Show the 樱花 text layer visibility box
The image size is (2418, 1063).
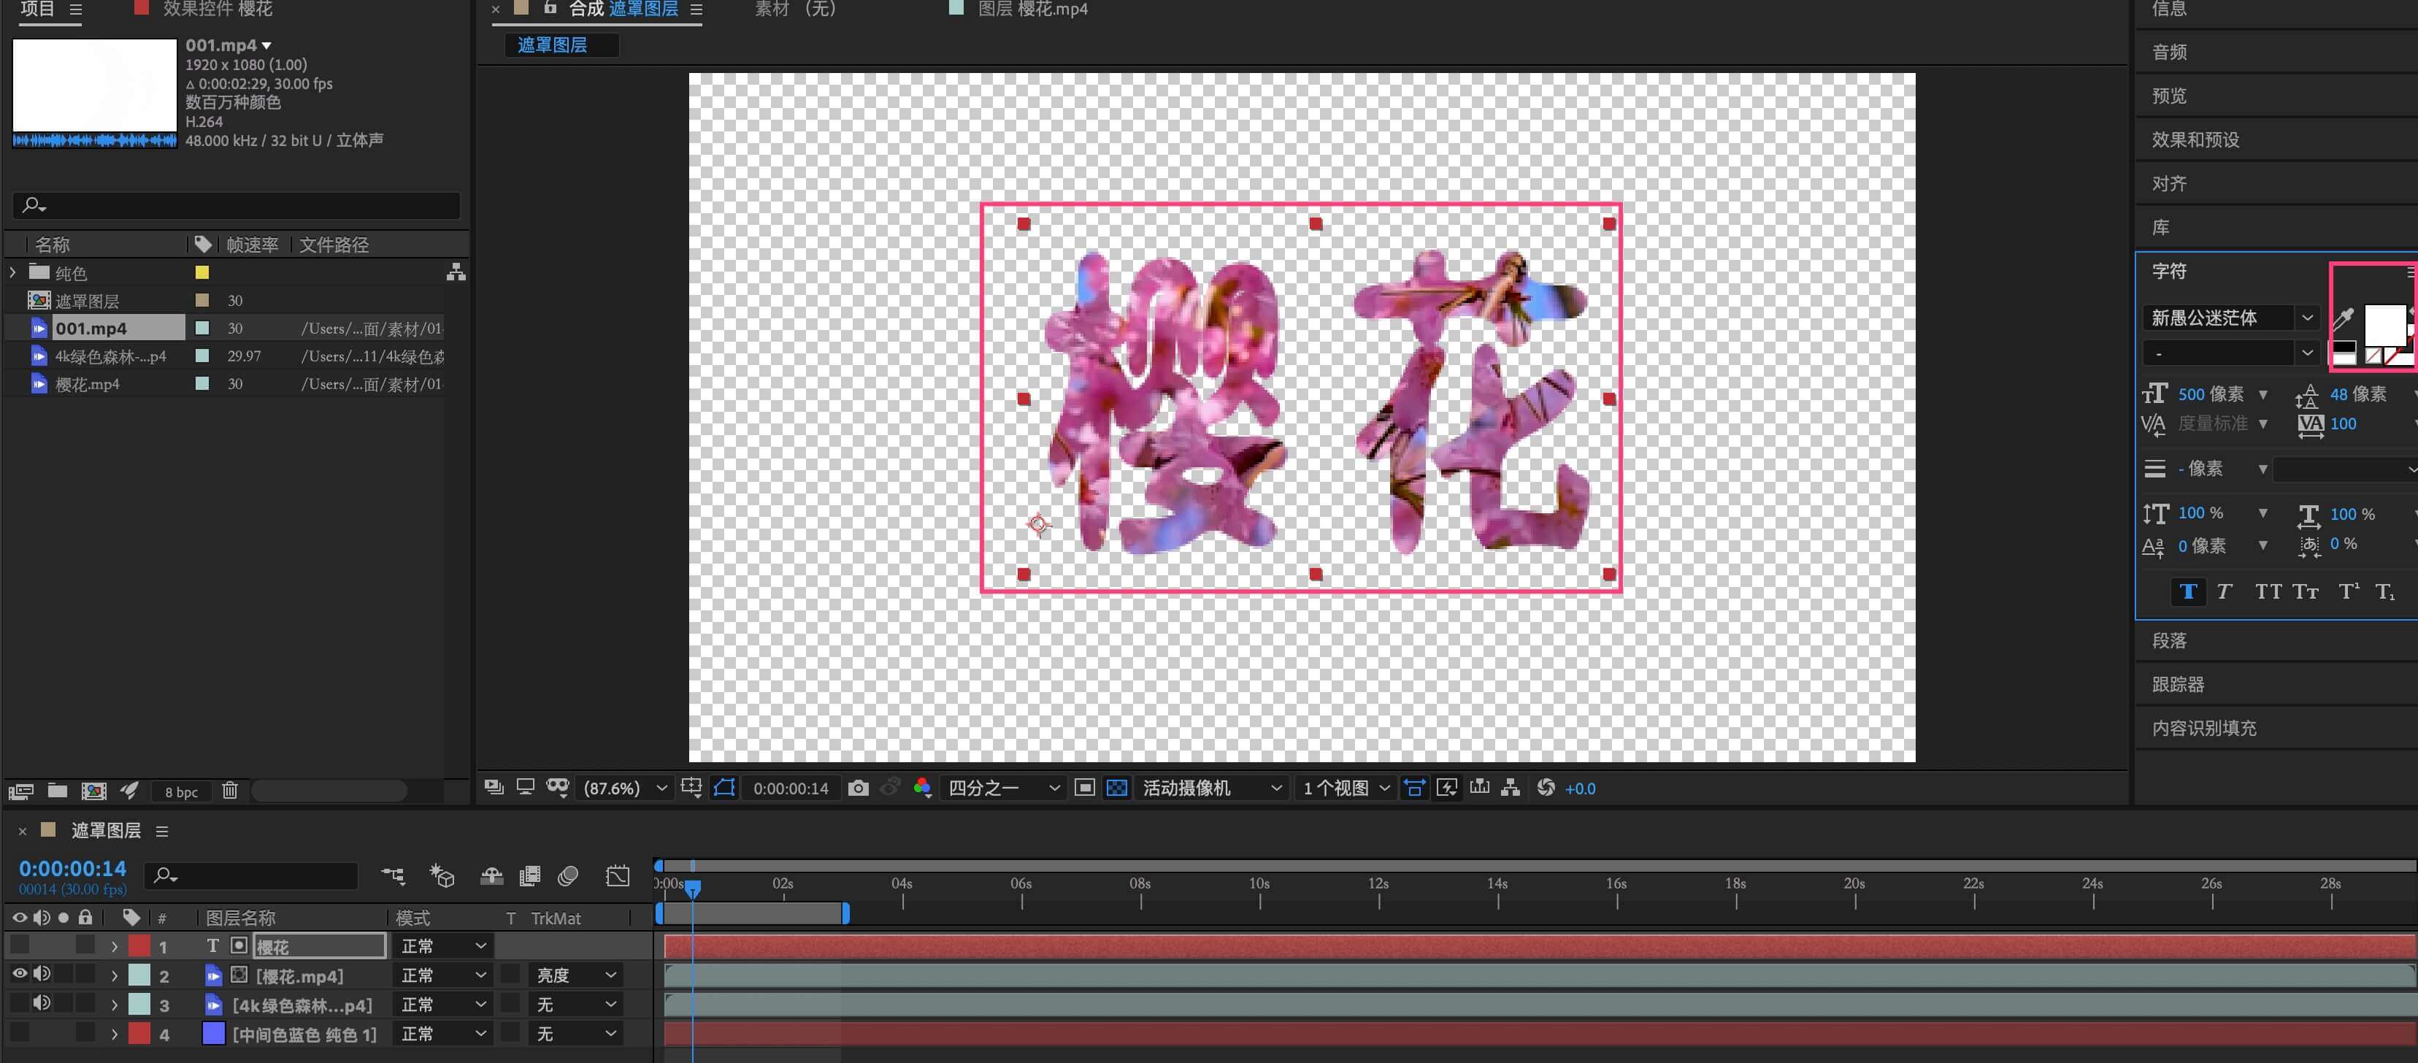(x=19, y=945)
